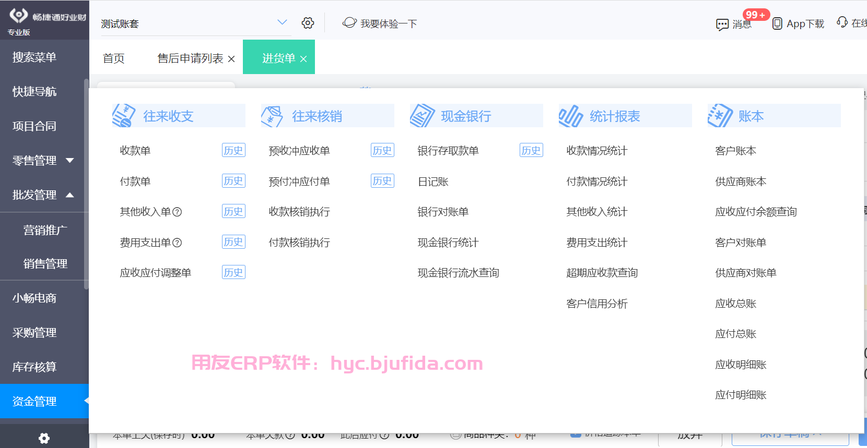The width and height of the screenshot is (867, 448).
Task: Click the 我要体验一下 planet icon
Action: point(349,23)
